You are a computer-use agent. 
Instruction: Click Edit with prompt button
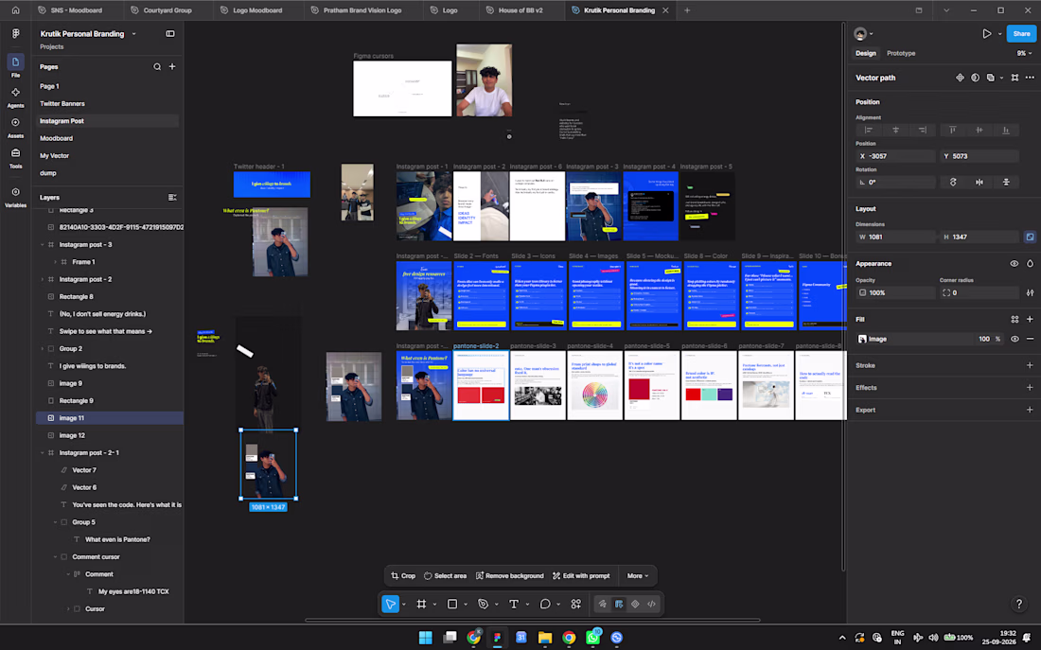(581, 576)
